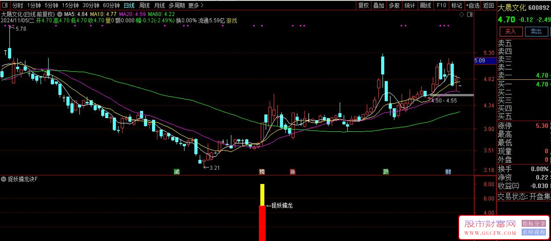This screenshot has width=551, height=241.
Task: Click the 涨 event marker on chart
Action: (292, 172)
